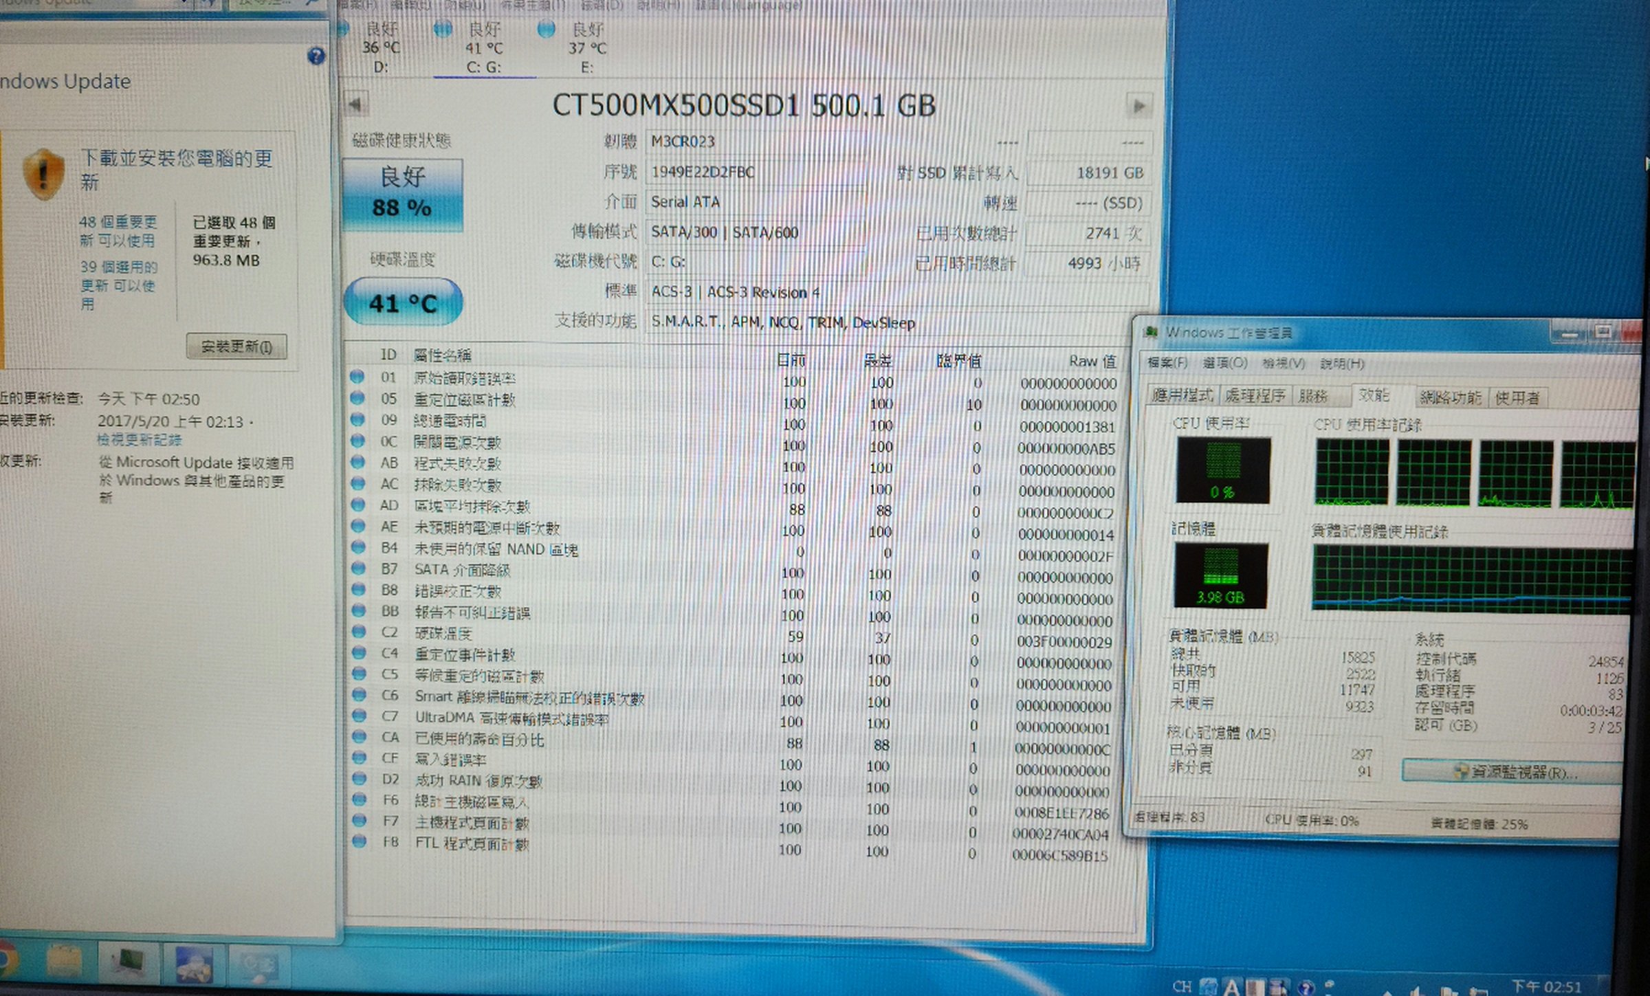The width and height of the screenshot is (1650, 996).
Task: Go to next disk with right arrow
Action: (x=1138, y=106)
